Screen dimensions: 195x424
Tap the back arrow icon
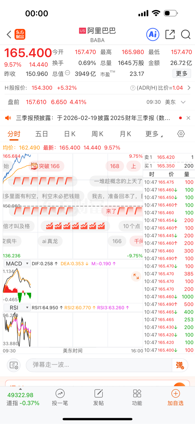[9, 34]
